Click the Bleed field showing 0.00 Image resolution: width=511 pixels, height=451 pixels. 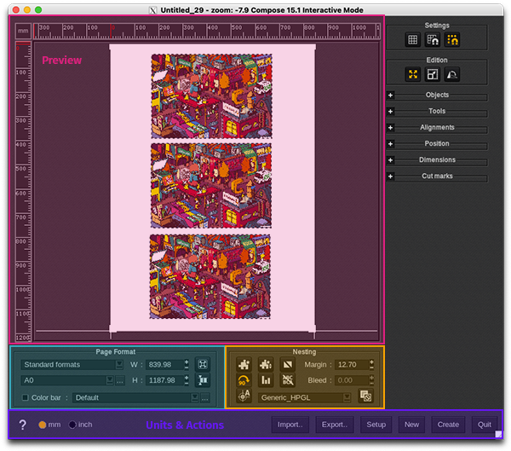pyautogui.click(x=352, y=380)
